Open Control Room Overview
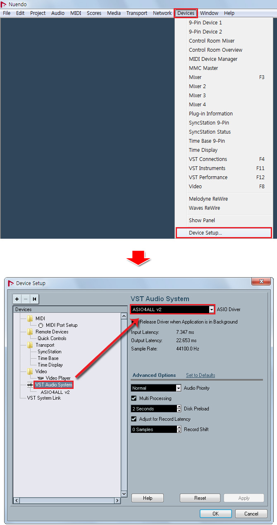 pyautogui.click(x=224, y=50)
